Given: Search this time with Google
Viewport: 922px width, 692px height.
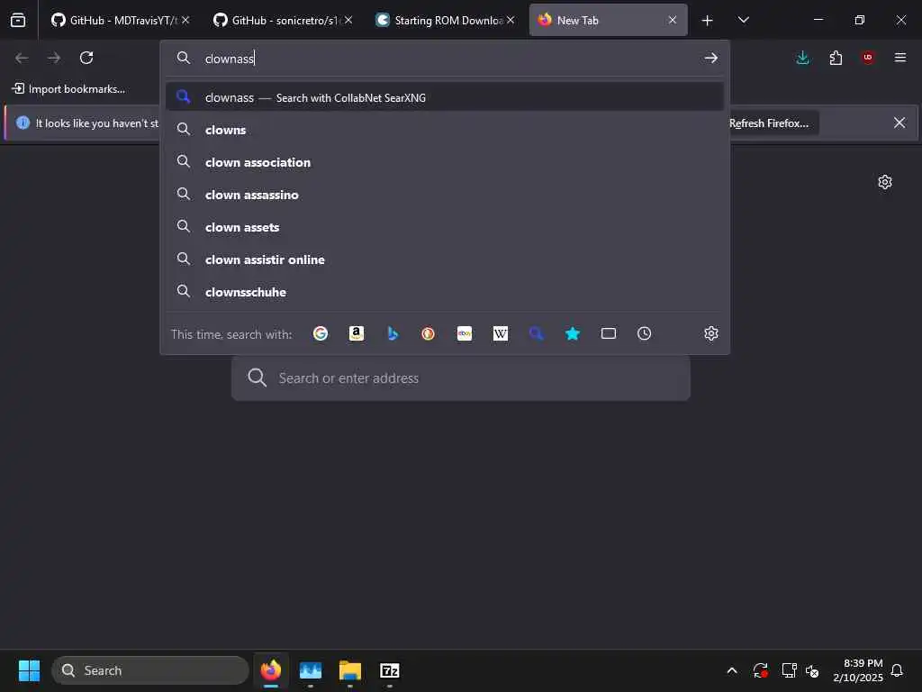Looking at the screenshot, I should [x=321, y=333].
